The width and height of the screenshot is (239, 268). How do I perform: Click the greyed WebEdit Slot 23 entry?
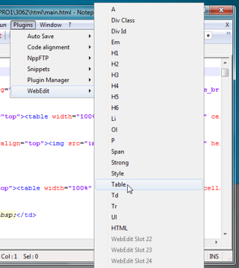[x=149, y=250]
